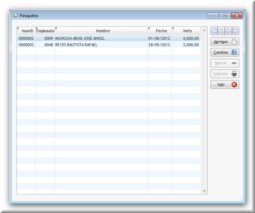Sort by the NumID column header

26,31
